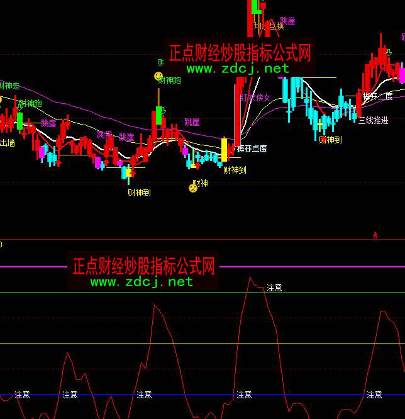Viewport: 405px width, 419px height.
Task: Click the magenta 跳崖 label at top center-right
Action: click(287, 21)
